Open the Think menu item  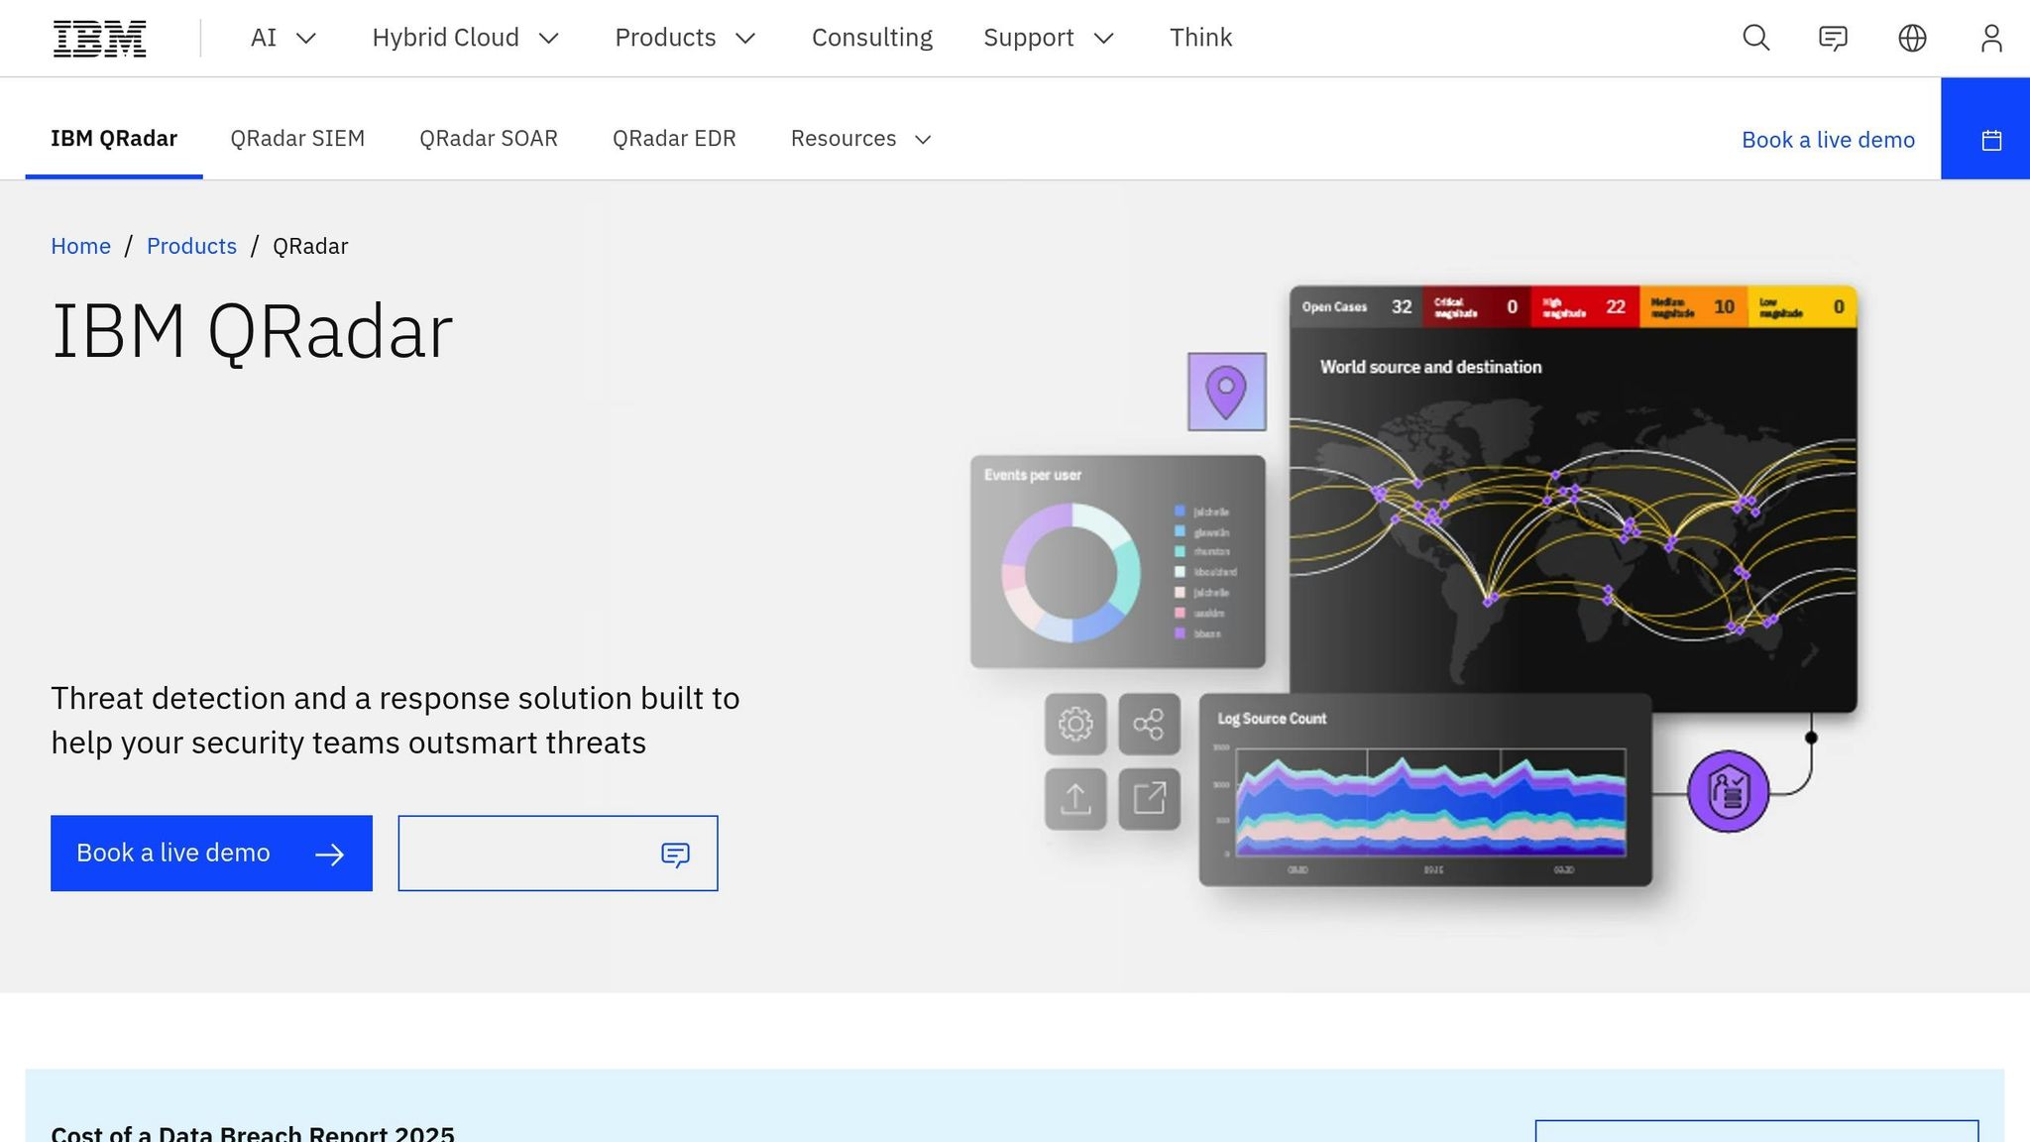[x=1200, y=38]
